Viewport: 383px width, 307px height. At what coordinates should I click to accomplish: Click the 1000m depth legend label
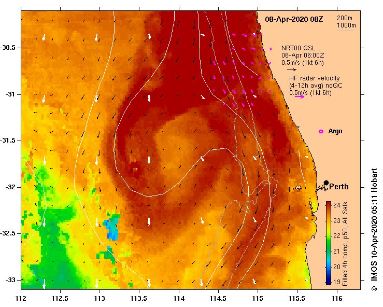pyautogui.click(x=346, y=25)
